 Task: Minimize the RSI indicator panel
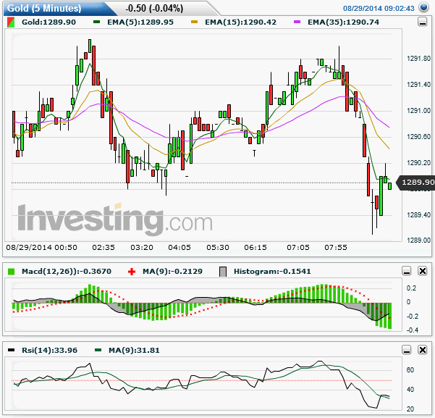407,350
